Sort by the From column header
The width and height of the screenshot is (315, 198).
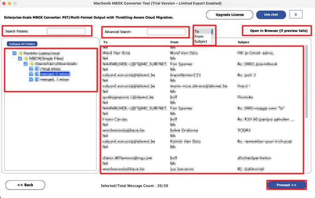[x=174, y=42]
